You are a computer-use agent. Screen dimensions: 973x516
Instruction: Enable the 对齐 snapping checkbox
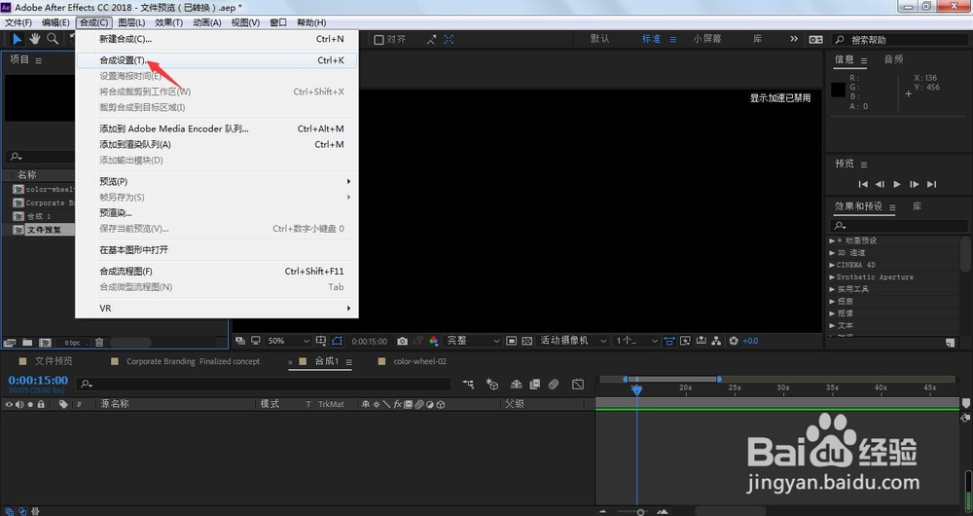(378, 39)
